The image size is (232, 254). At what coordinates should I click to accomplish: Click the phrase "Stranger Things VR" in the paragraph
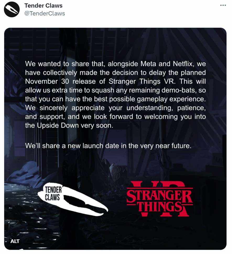[142, 81]
